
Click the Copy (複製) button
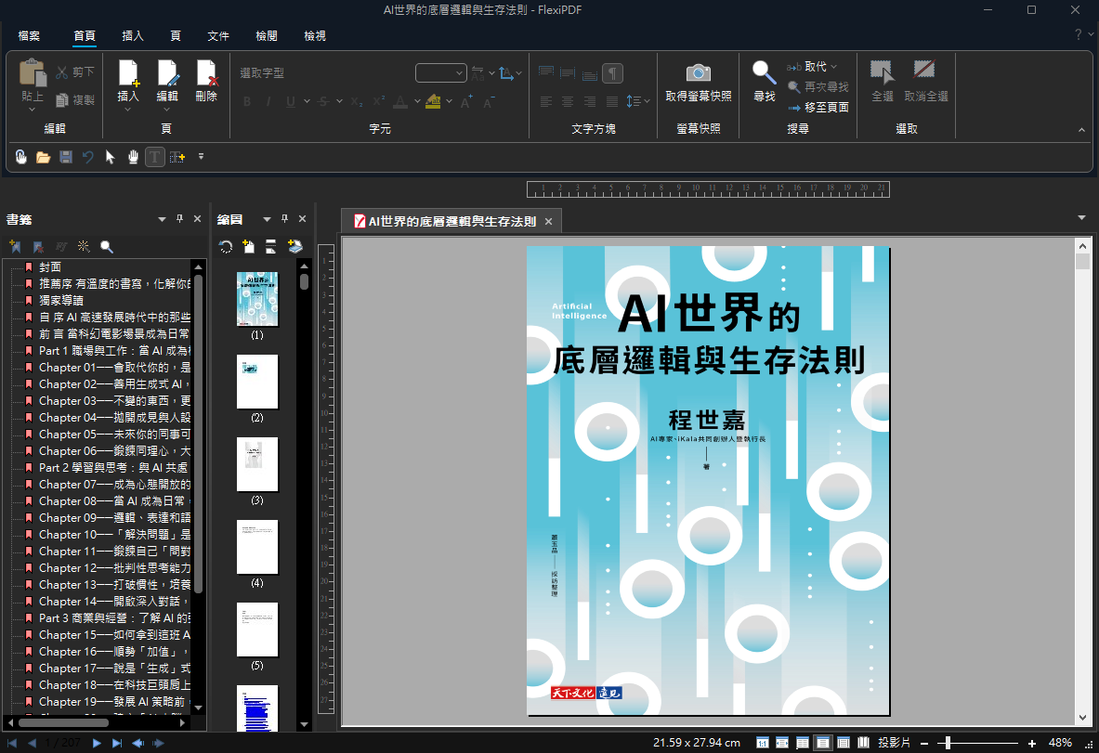(74, 100)
